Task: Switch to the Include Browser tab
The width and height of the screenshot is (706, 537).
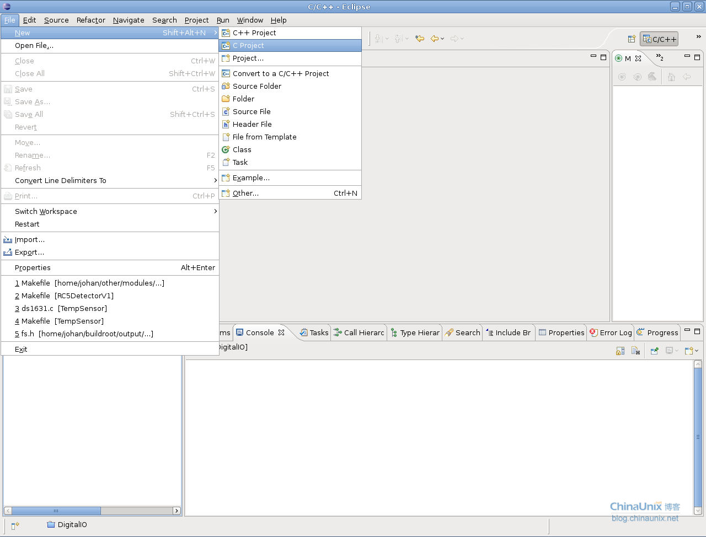Action: pyautogui.click(x=509, y=332)
